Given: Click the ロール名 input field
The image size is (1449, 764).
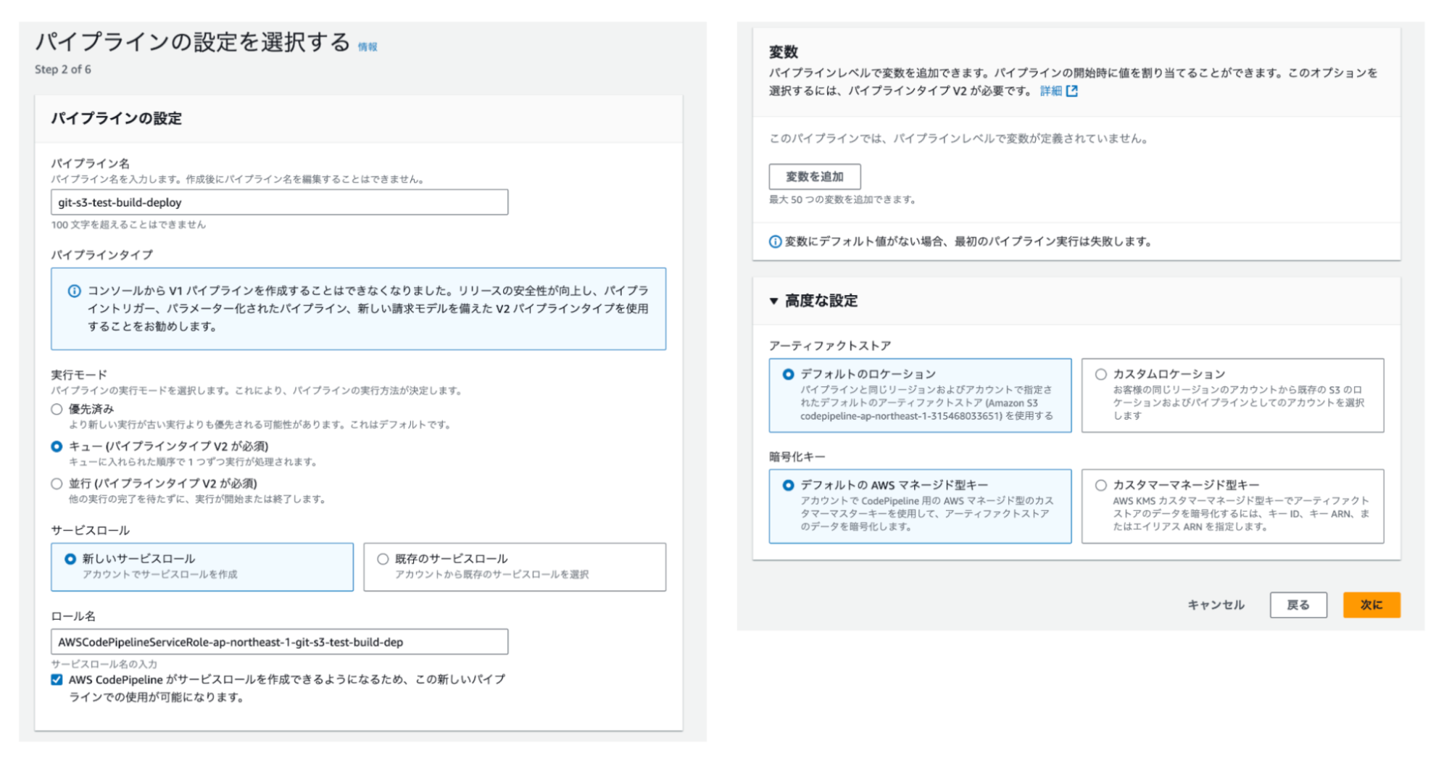Looking at the screenshot, I should pyautogui.click(x=279, y=642).
